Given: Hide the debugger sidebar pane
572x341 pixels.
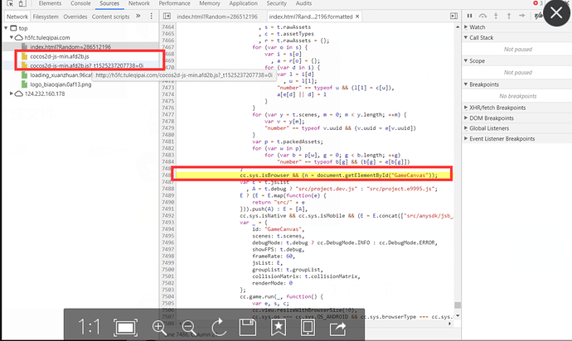Looking at the screenshot, I should coord(453,16).
